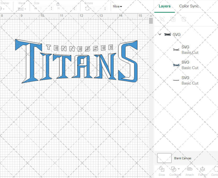Collapse the Titans SVG layer group

click(x=159, y=34)
